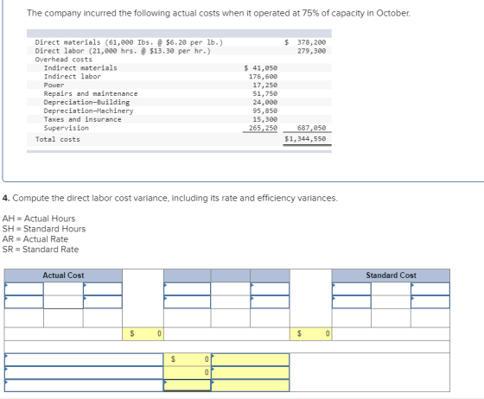Click Taxes and insurance row label
484x399 pixels.
(x=82, y=119)
